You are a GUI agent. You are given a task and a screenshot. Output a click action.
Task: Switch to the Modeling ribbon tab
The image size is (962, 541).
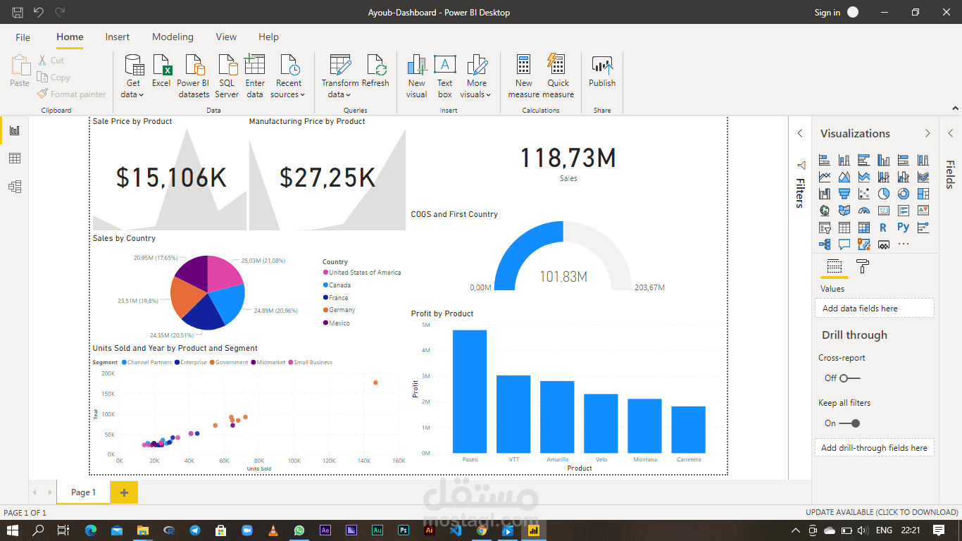coord(173,37)
